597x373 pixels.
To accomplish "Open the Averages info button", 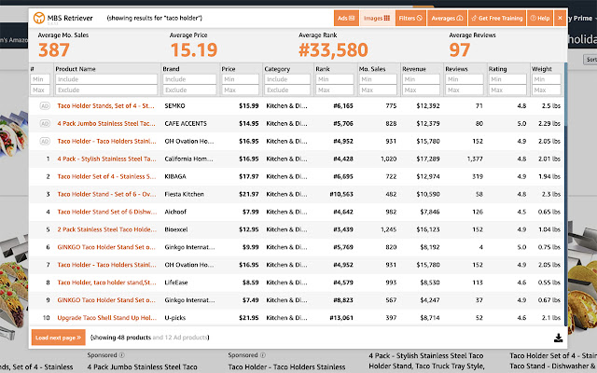I will pos(447,18).
